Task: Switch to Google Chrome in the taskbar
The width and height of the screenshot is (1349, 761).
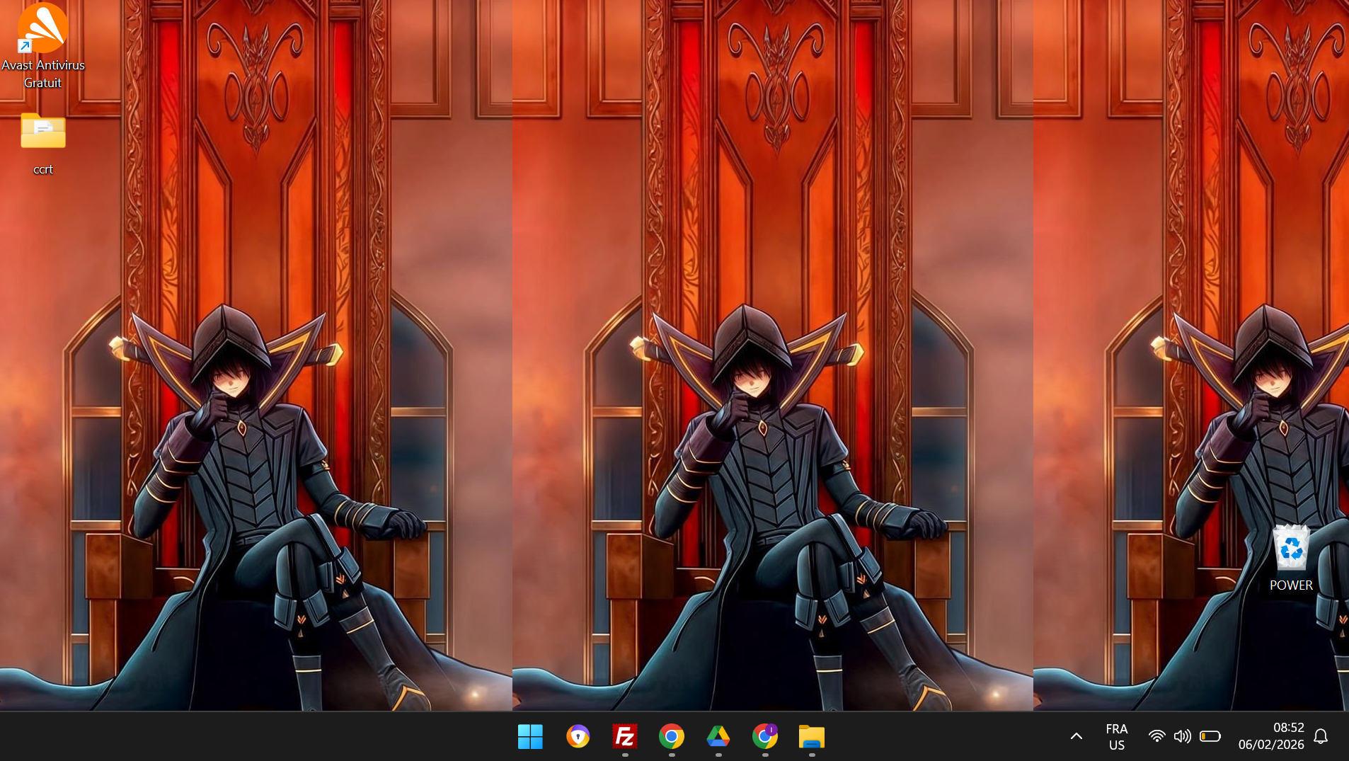Action: click(x=672, y=737)
